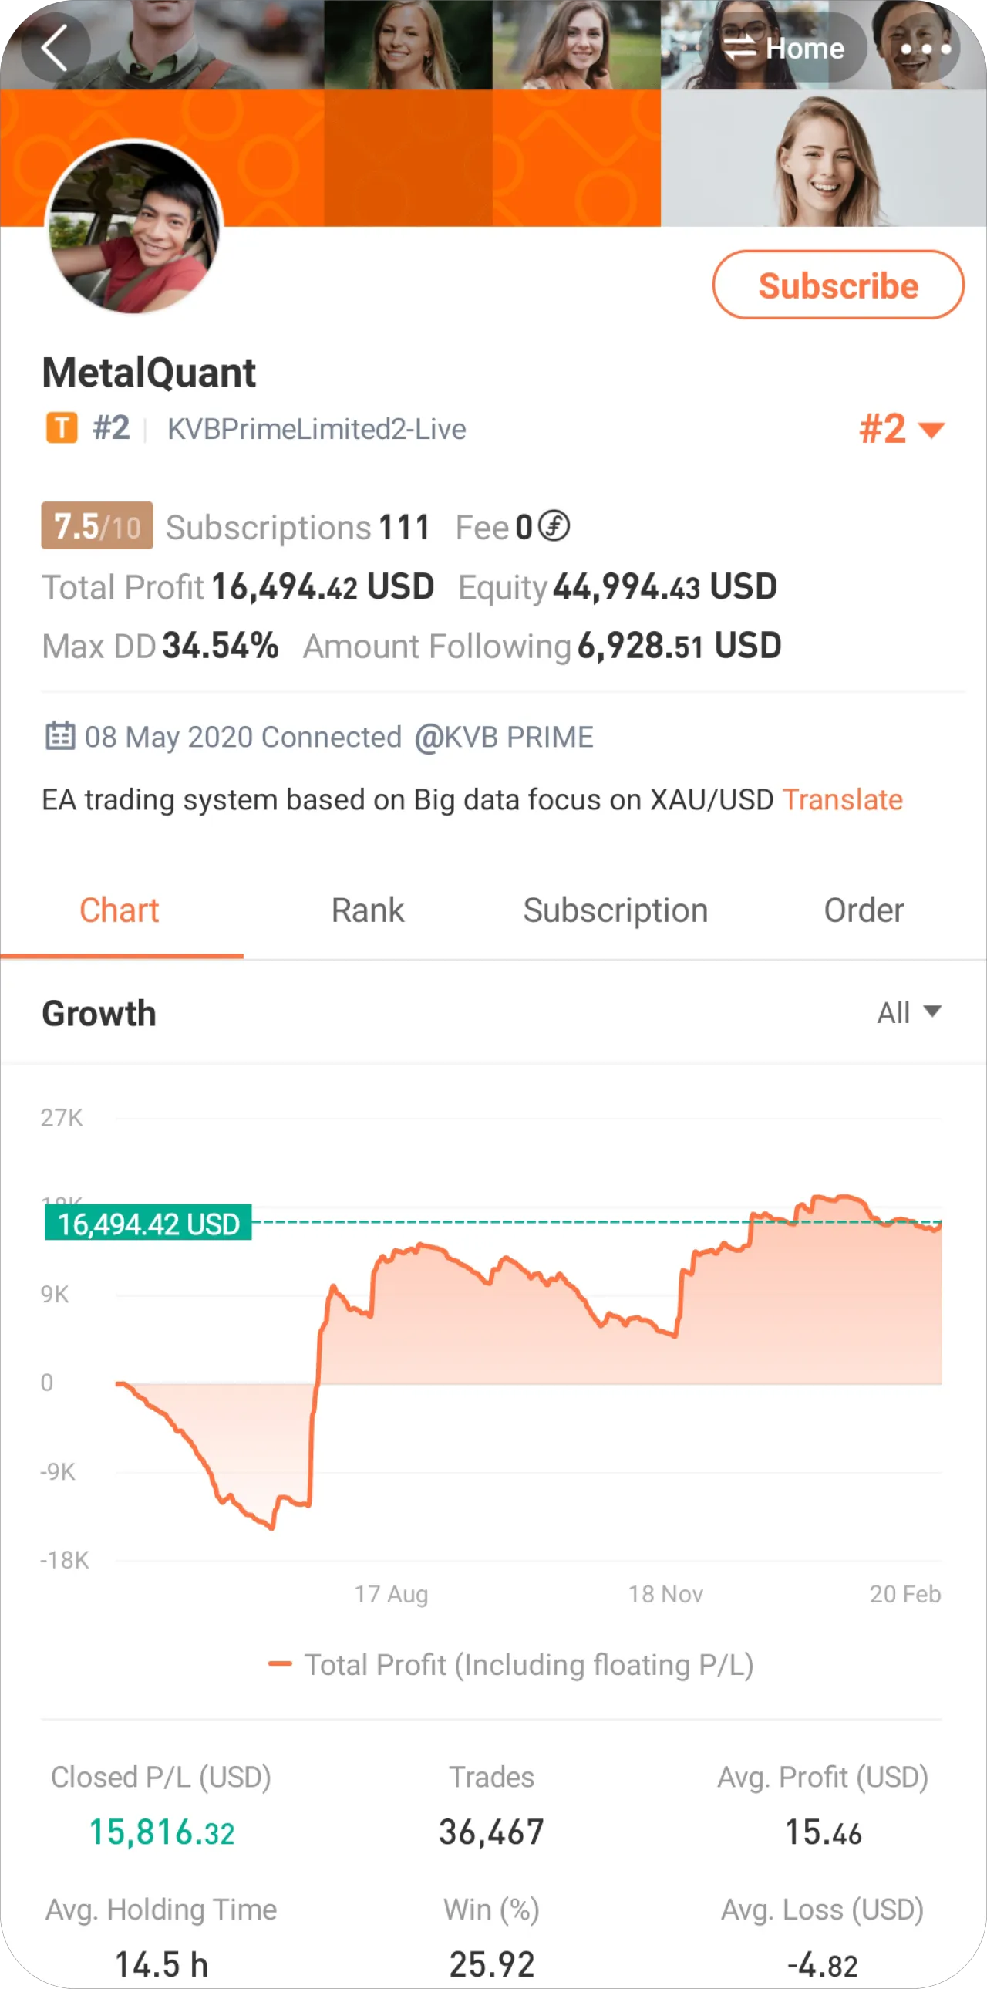This screenshot has height=1989, width=987.
Task: Tap the @KVB PRIME broker link
Action: [504, 738]
